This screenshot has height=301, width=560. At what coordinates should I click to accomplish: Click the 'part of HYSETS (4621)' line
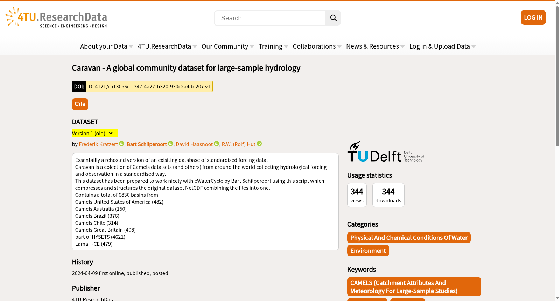[x=100, y=237]
